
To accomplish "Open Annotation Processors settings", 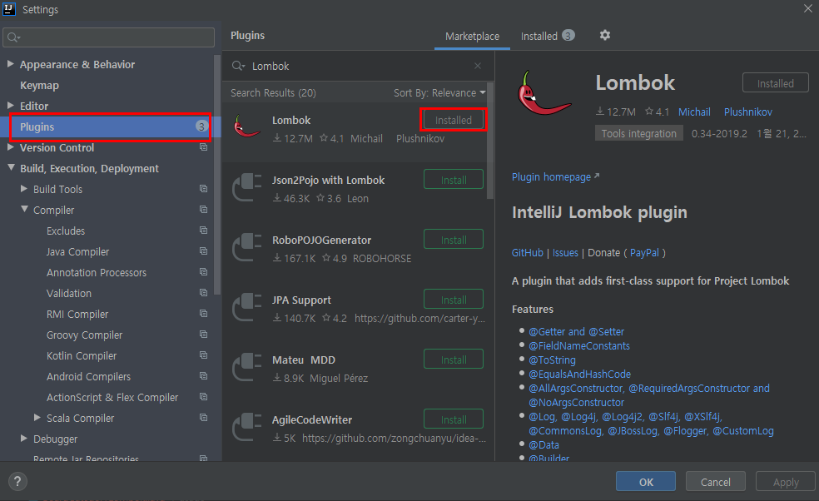I will click(x=96, y=273).
